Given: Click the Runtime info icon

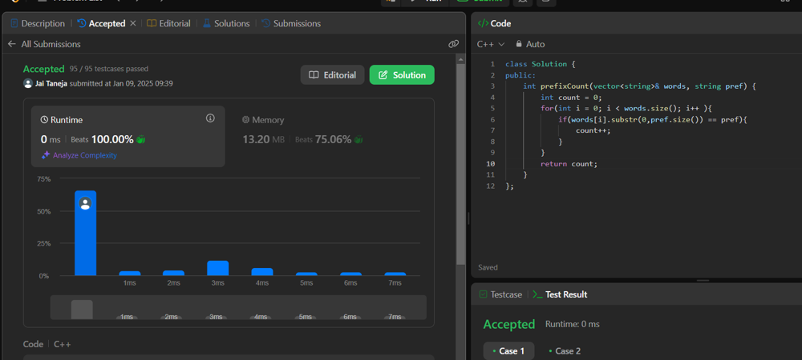Looking at the screenshot, I should pos(210,118).
